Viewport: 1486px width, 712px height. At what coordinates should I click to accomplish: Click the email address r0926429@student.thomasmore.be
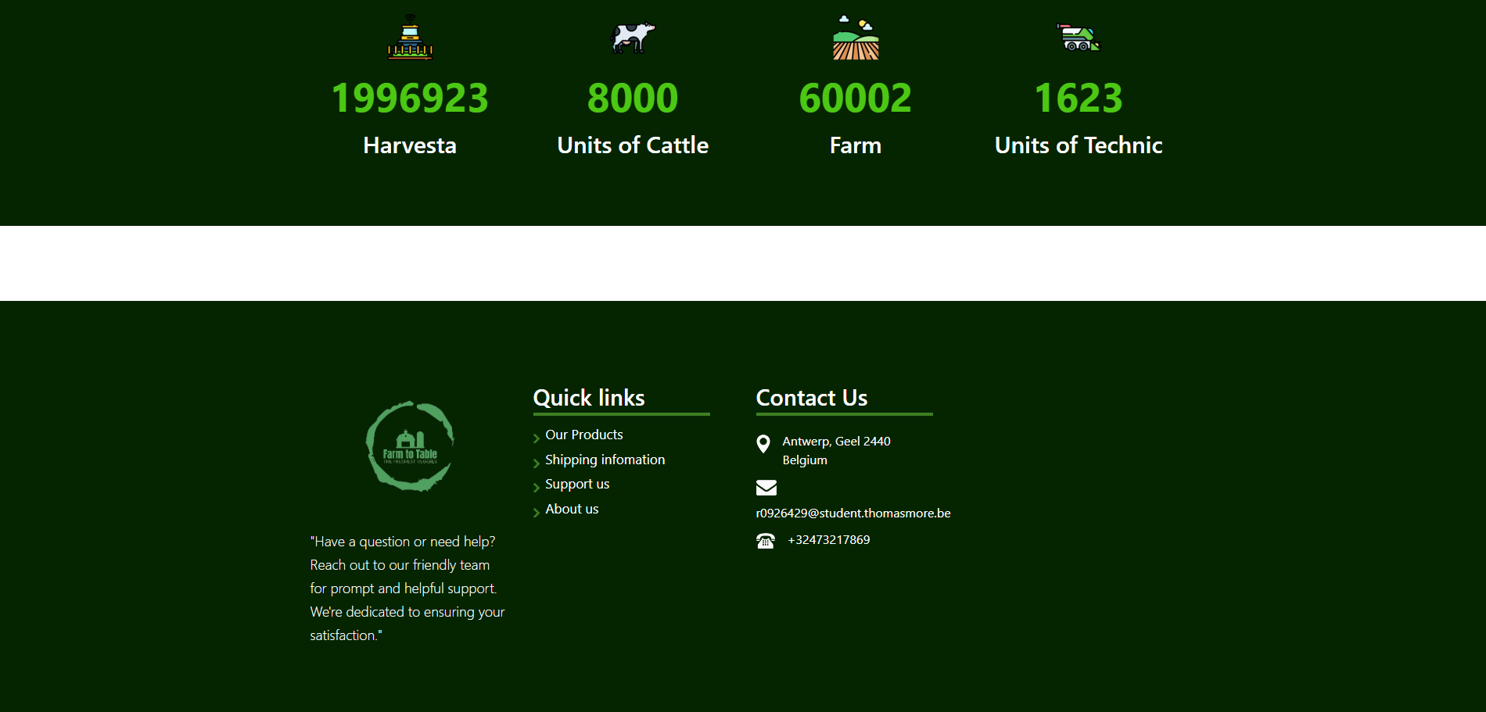pyautogui.click(x=853, y=513)
